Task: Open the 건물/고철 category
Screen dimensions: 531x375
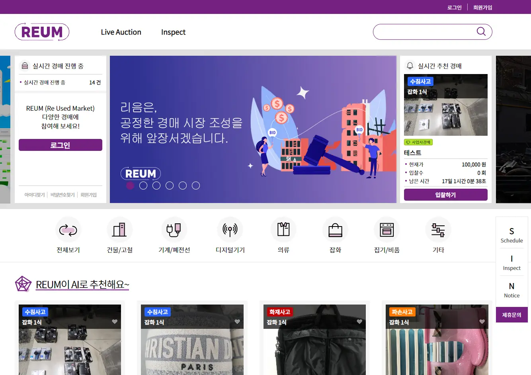Action: pyautogui.click(x=120, y=230)
